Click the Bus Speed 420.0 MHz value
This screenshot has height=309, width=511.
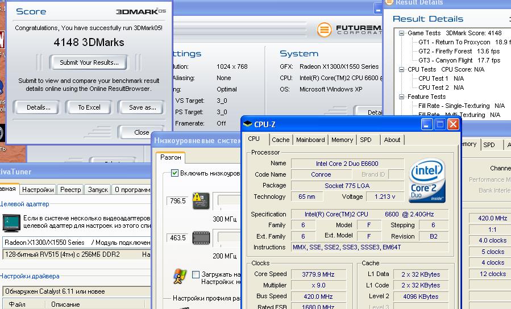[x=318, y=297]
